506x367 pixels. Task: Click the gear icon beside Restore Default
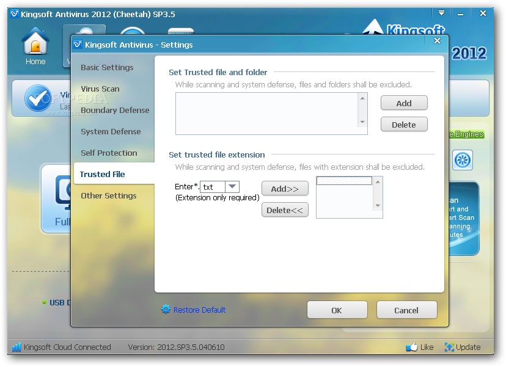tap(166, 309)
